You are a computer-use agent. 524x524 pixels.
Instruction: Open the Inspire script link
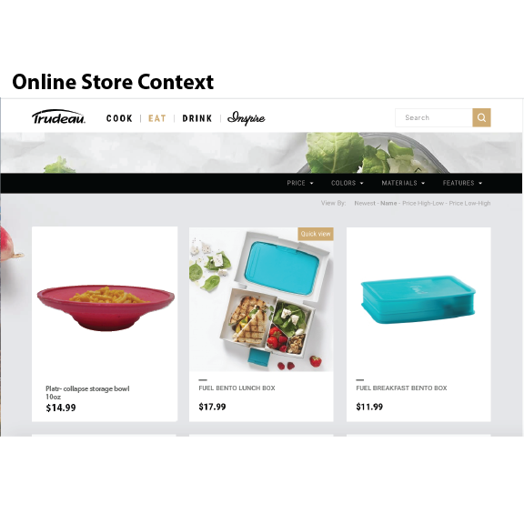tap(246, 118)
